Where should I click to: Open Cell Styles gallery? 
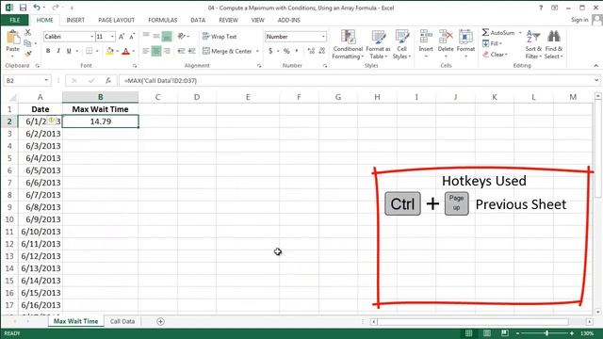[402, 44]
